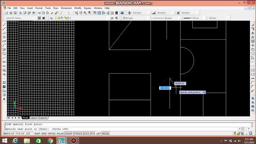Screen dimensions: 256x144
Task: Open the Dimension menu
Action: (x=66, y=8)
